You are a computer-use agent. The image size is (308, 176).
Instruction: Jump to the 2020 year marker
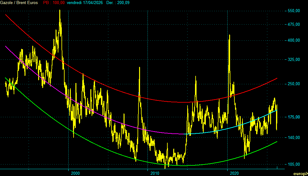235,173
